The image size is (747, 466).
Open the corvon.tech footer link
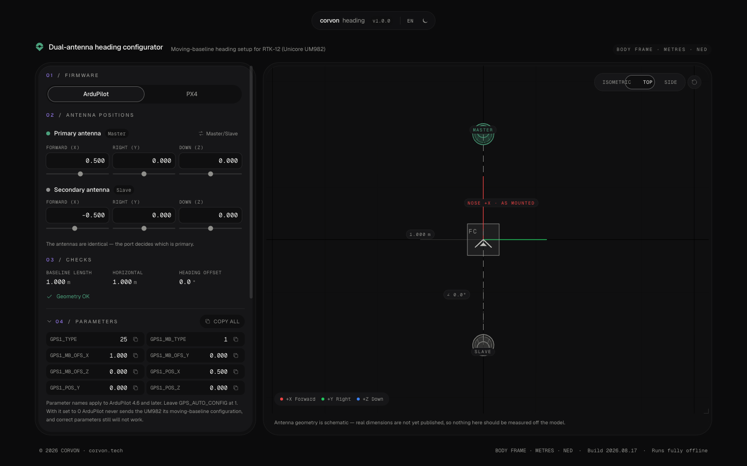[x=106, y=451]
